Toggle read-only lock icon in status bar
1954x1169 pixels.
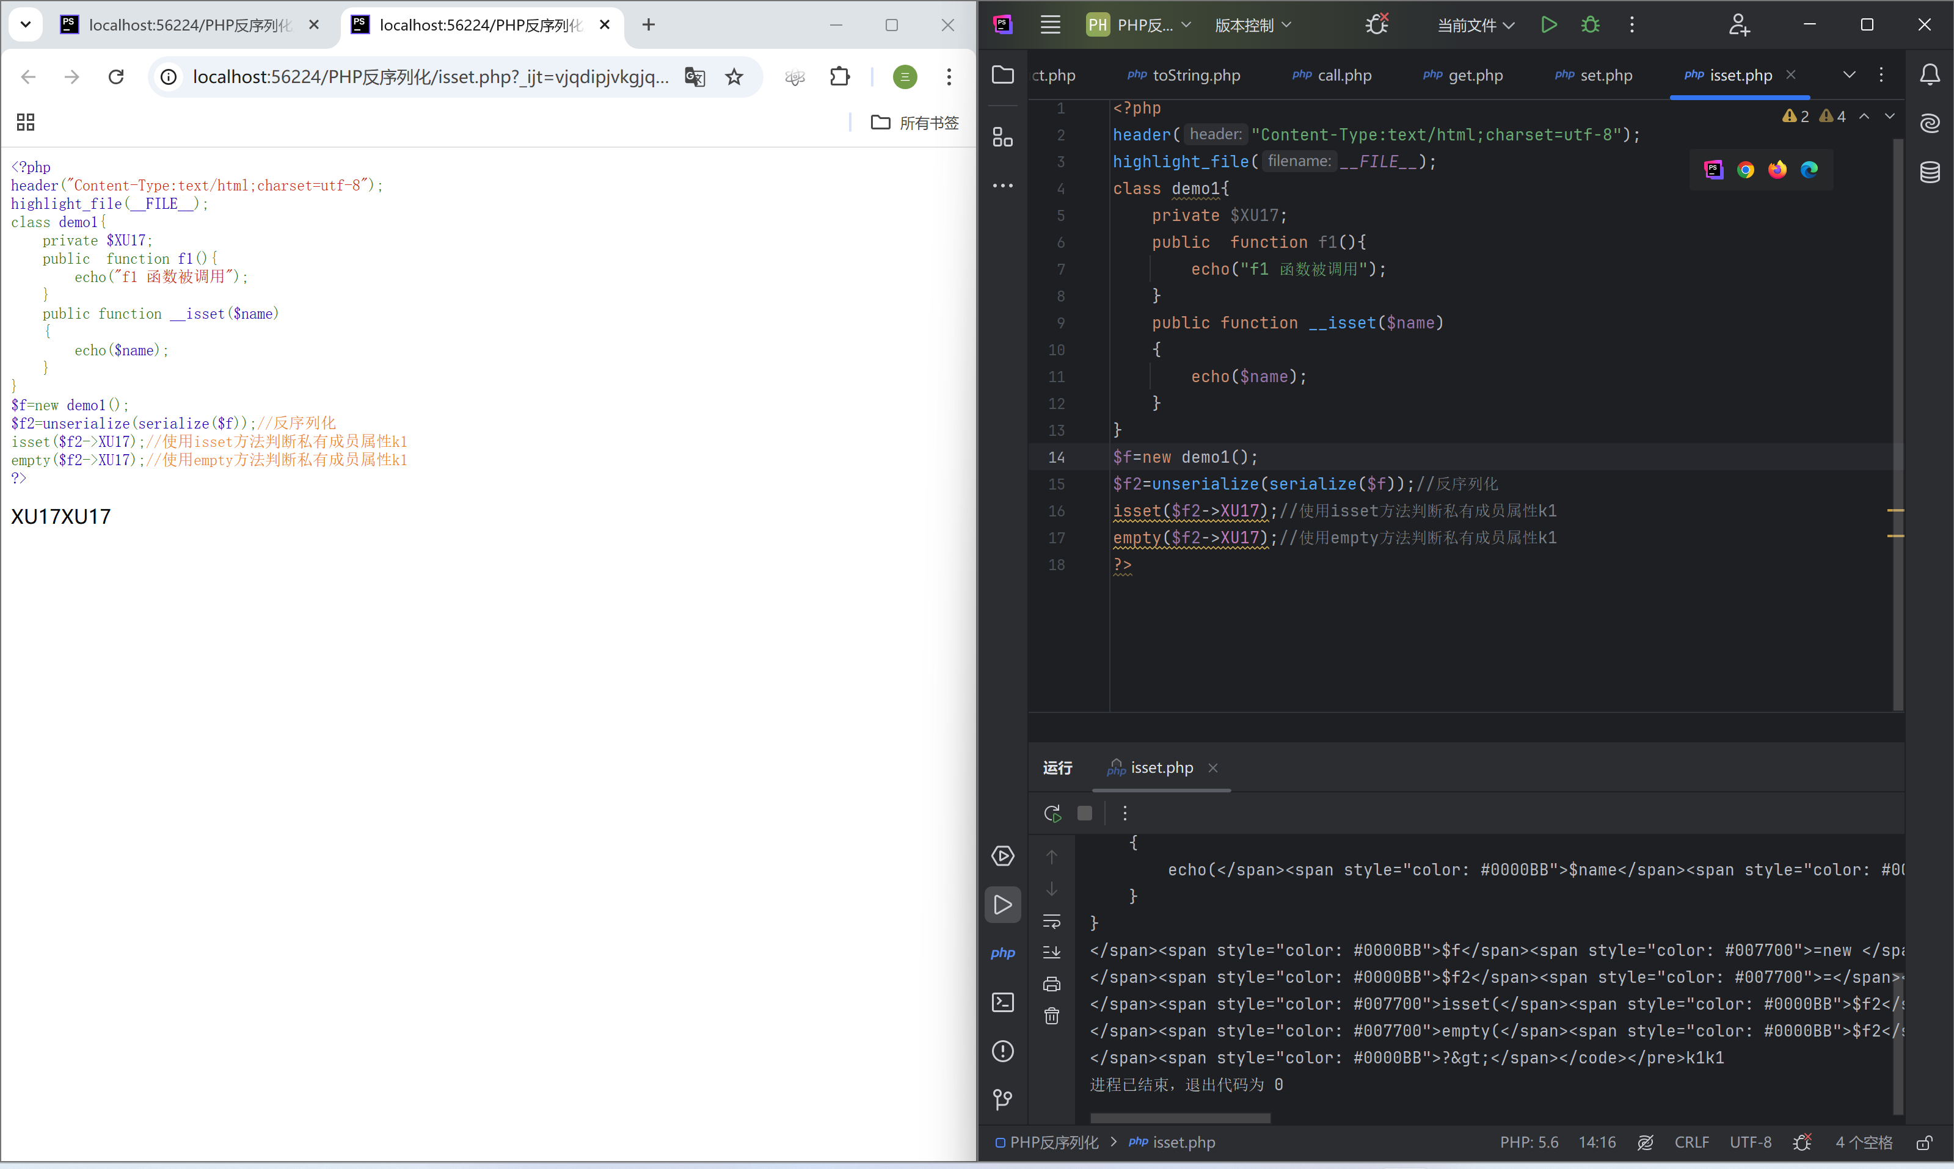1924,1142
